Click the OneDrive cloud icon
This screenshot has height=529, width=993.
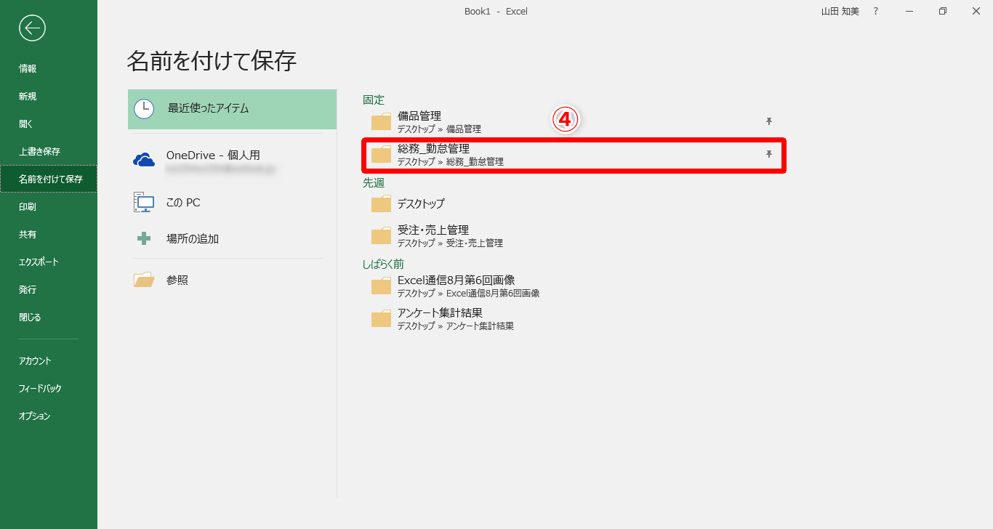(x=144, y=160)
